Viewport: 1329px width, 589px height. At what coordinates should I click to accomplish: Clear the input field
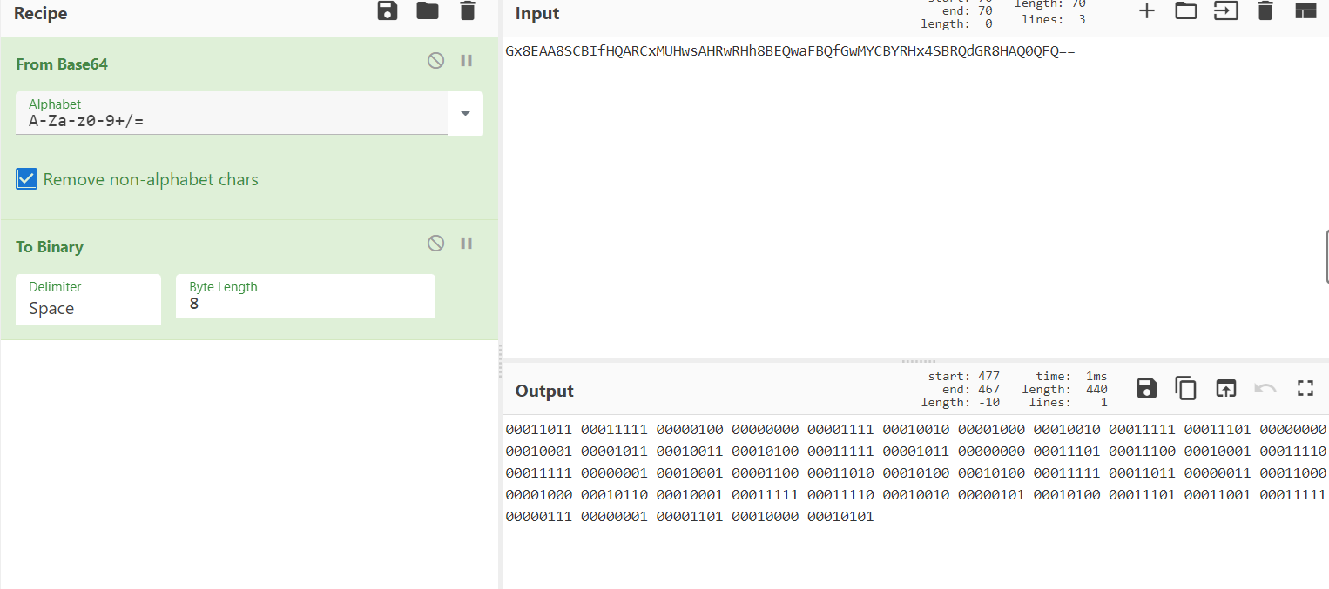point(1265,11)
